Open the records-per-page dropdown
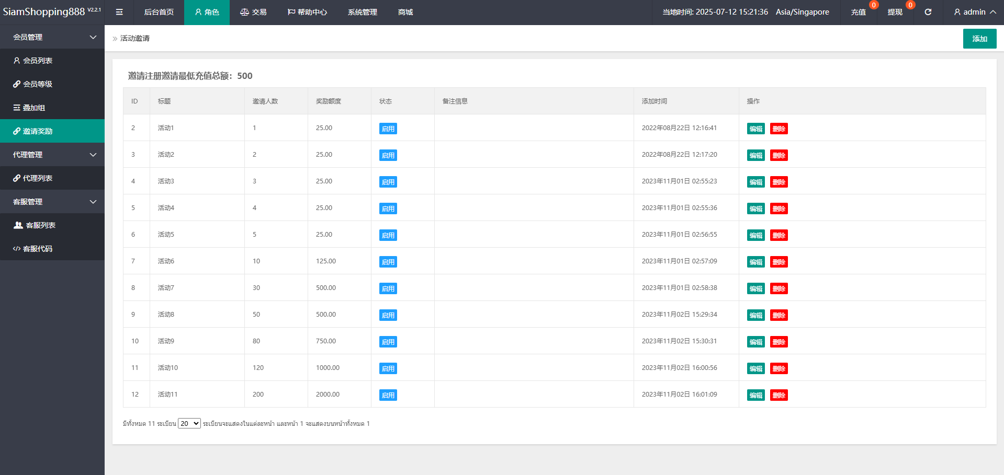Screen dimensions: 1004x475 (189, 423)
